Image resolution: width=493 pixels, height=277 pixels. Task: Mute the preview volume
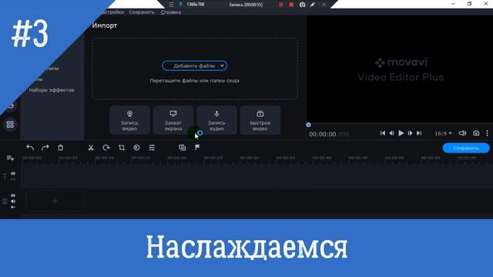pyautogui.click(x=462, y=133)
